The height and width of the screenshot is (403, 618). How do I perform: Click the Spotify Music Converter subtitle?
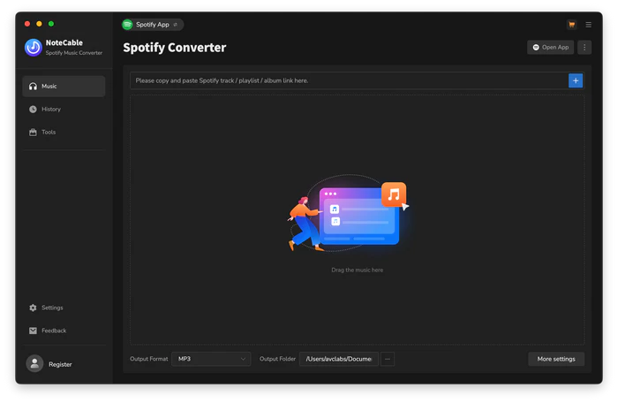pos(74,53)
